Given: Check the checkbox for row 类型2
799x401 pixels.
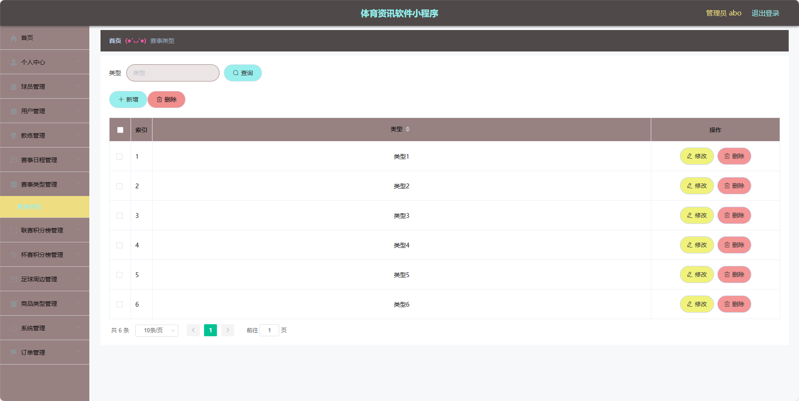Looking at the screenshot, I should pos(119,186).
